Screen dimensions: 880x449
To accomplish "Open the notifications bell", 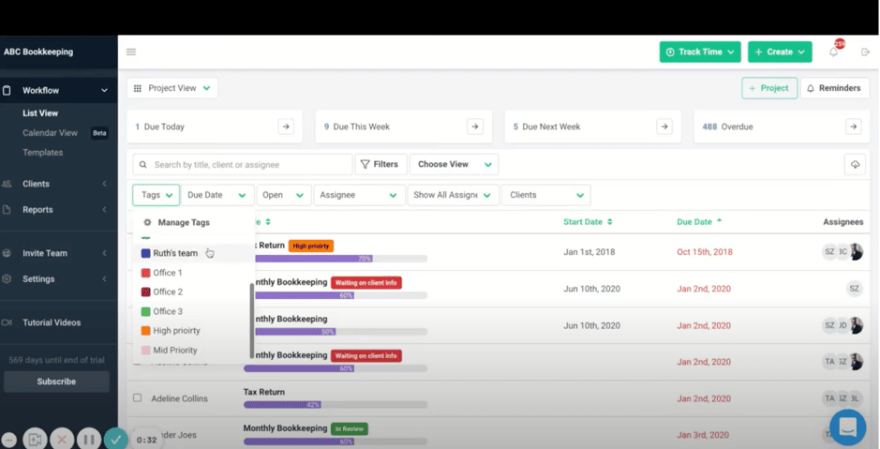I will [x=833, y=52].
